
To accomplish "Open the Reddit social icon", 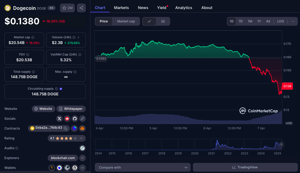I will pos(67,119).
